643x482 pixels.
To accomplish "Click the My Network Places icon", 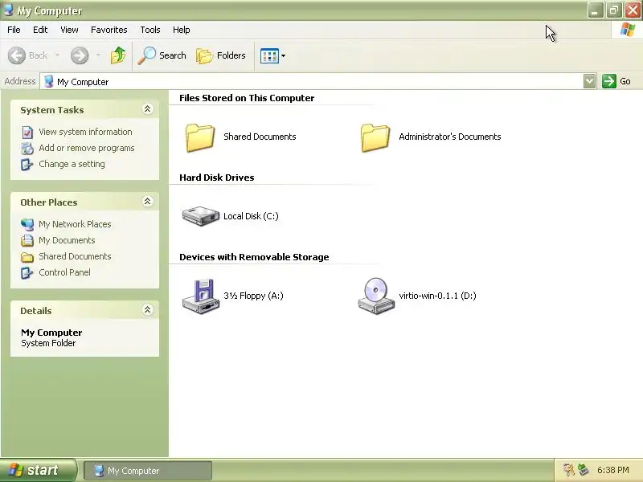I will click(x=27, y=225).
